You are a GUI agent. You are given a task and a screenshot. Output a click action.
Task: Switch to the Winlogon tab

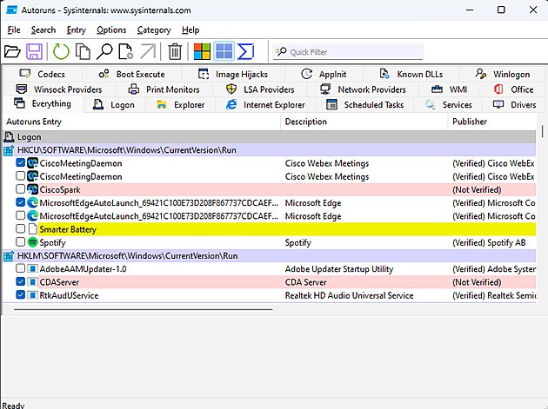coord(503,74)
